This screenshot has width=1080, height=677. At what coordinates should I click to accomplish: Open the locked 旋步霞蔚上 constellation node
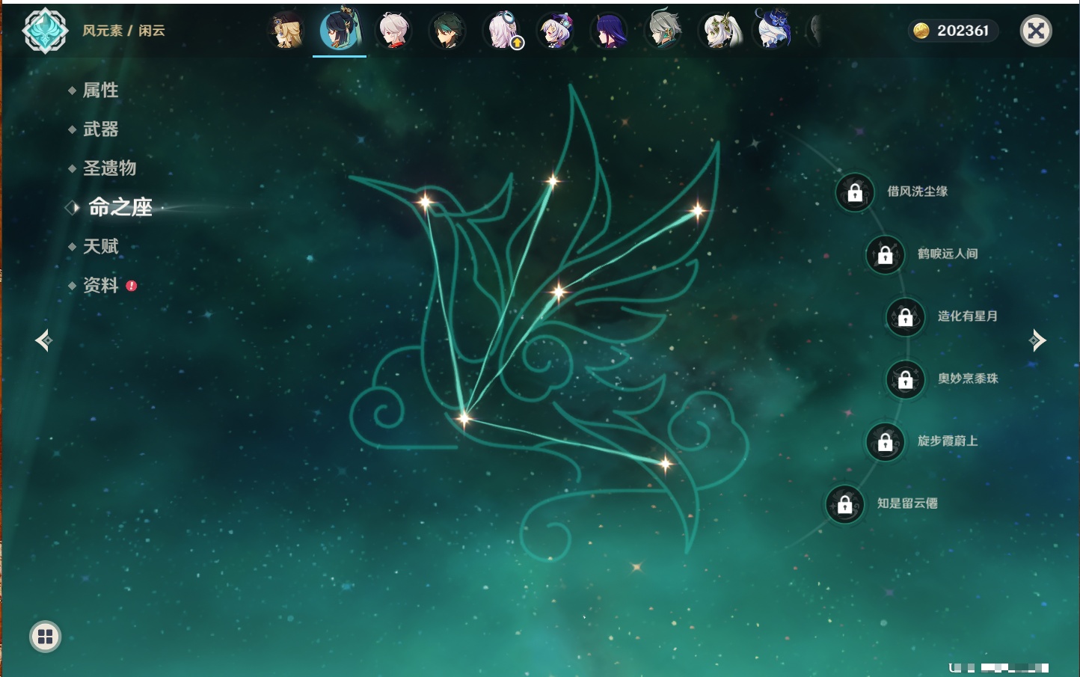click(x=885, y=441)
